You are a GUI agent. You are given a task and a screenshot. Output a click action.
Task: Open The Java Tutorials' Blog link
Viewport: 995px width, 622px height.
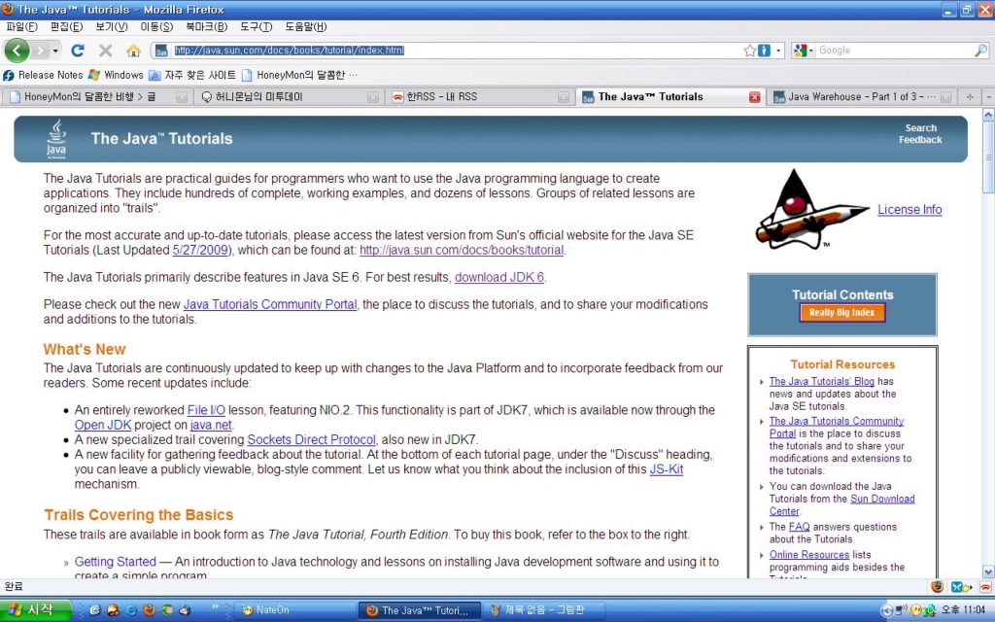(x=822, y=381)
